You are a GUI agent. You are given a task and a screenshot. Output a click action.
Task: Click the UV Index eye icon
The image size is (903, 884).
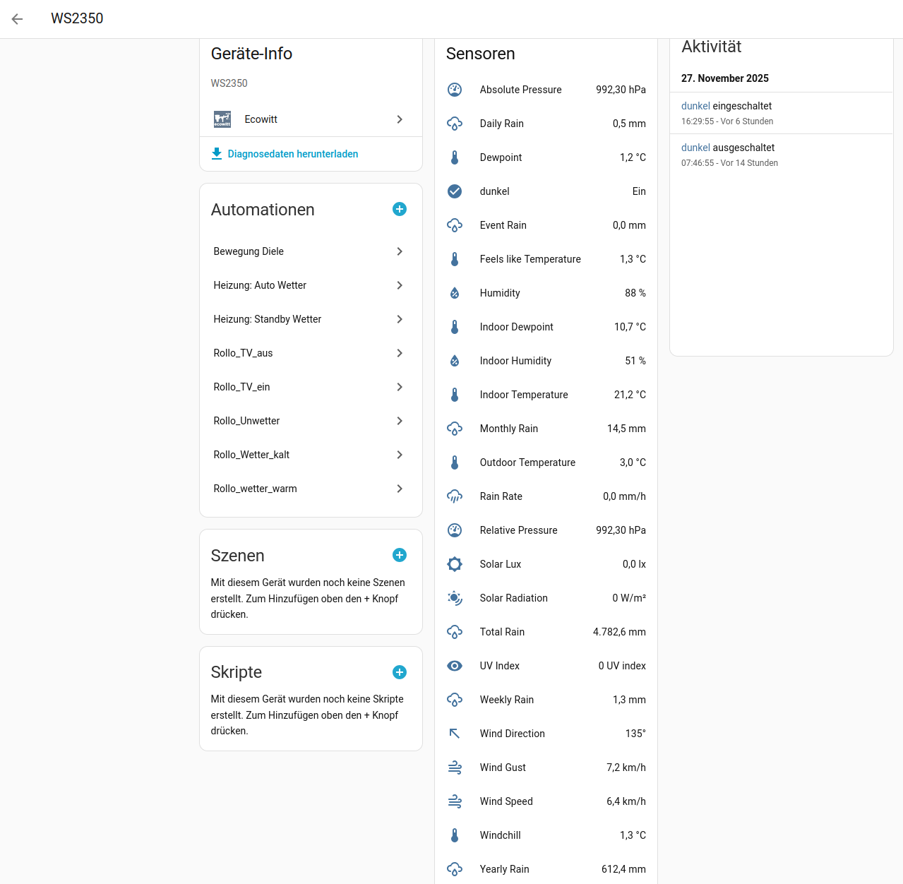[x=455, y=666]
